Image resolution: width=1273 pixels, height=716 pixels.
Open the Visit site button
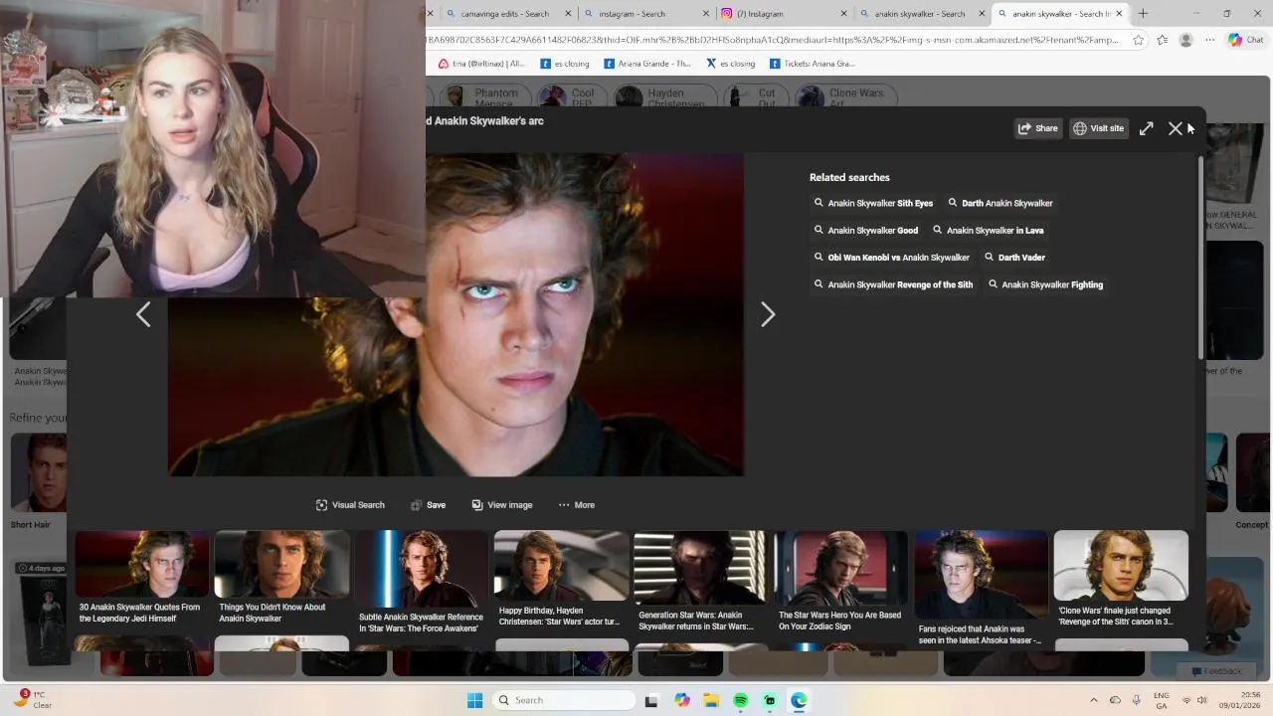(1099, 128)
